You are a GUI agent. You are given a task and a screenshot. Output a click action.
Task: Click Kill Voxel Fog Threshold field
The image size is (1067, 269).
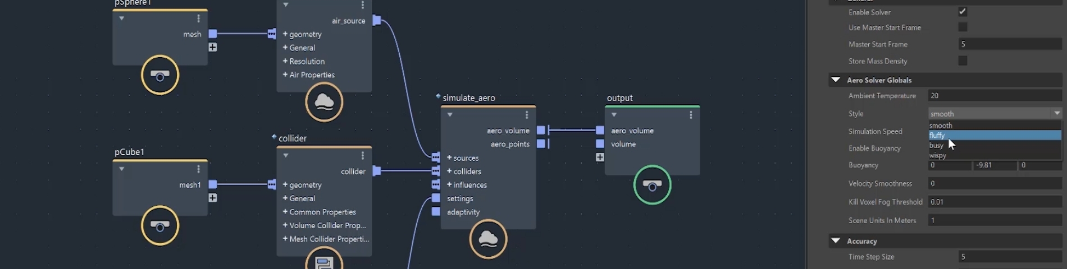click(995, 202)
